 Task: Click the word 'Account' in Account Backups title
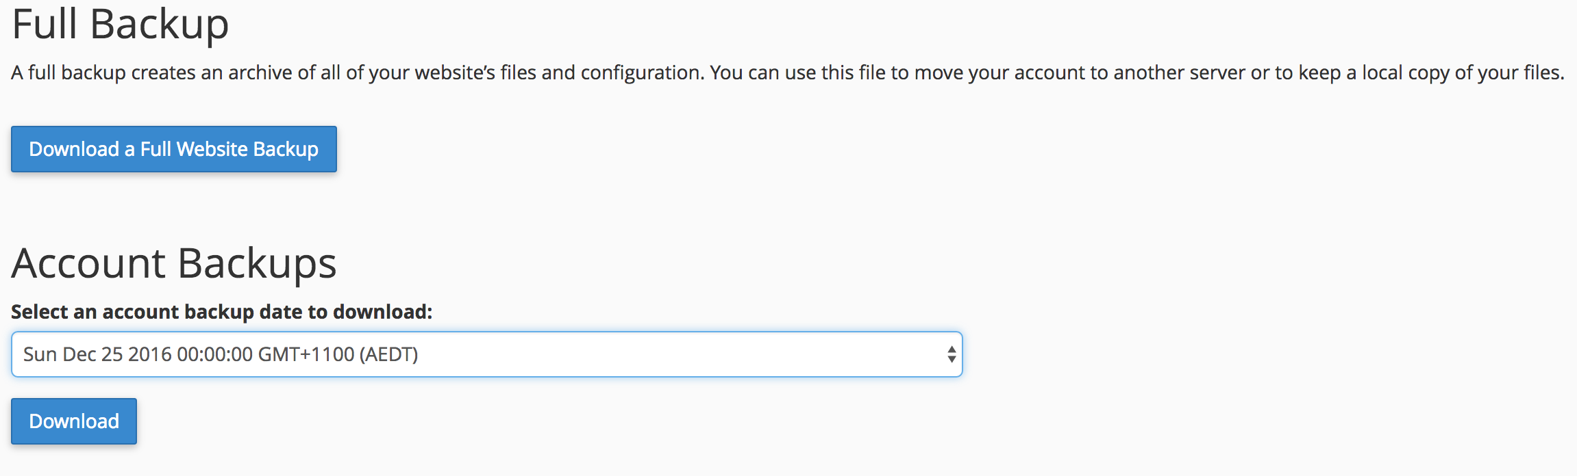(x=88, y=263)
